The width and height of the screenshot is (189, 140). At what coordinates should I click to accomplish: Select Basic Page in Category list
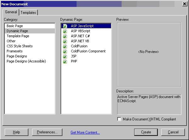point(15,26)
